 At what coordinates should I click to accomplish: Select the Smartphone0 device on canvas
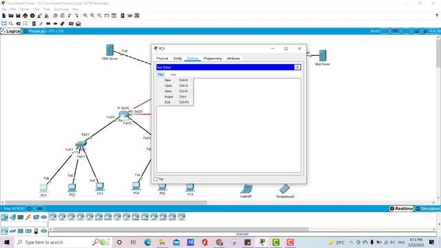[x=285, y=189]
